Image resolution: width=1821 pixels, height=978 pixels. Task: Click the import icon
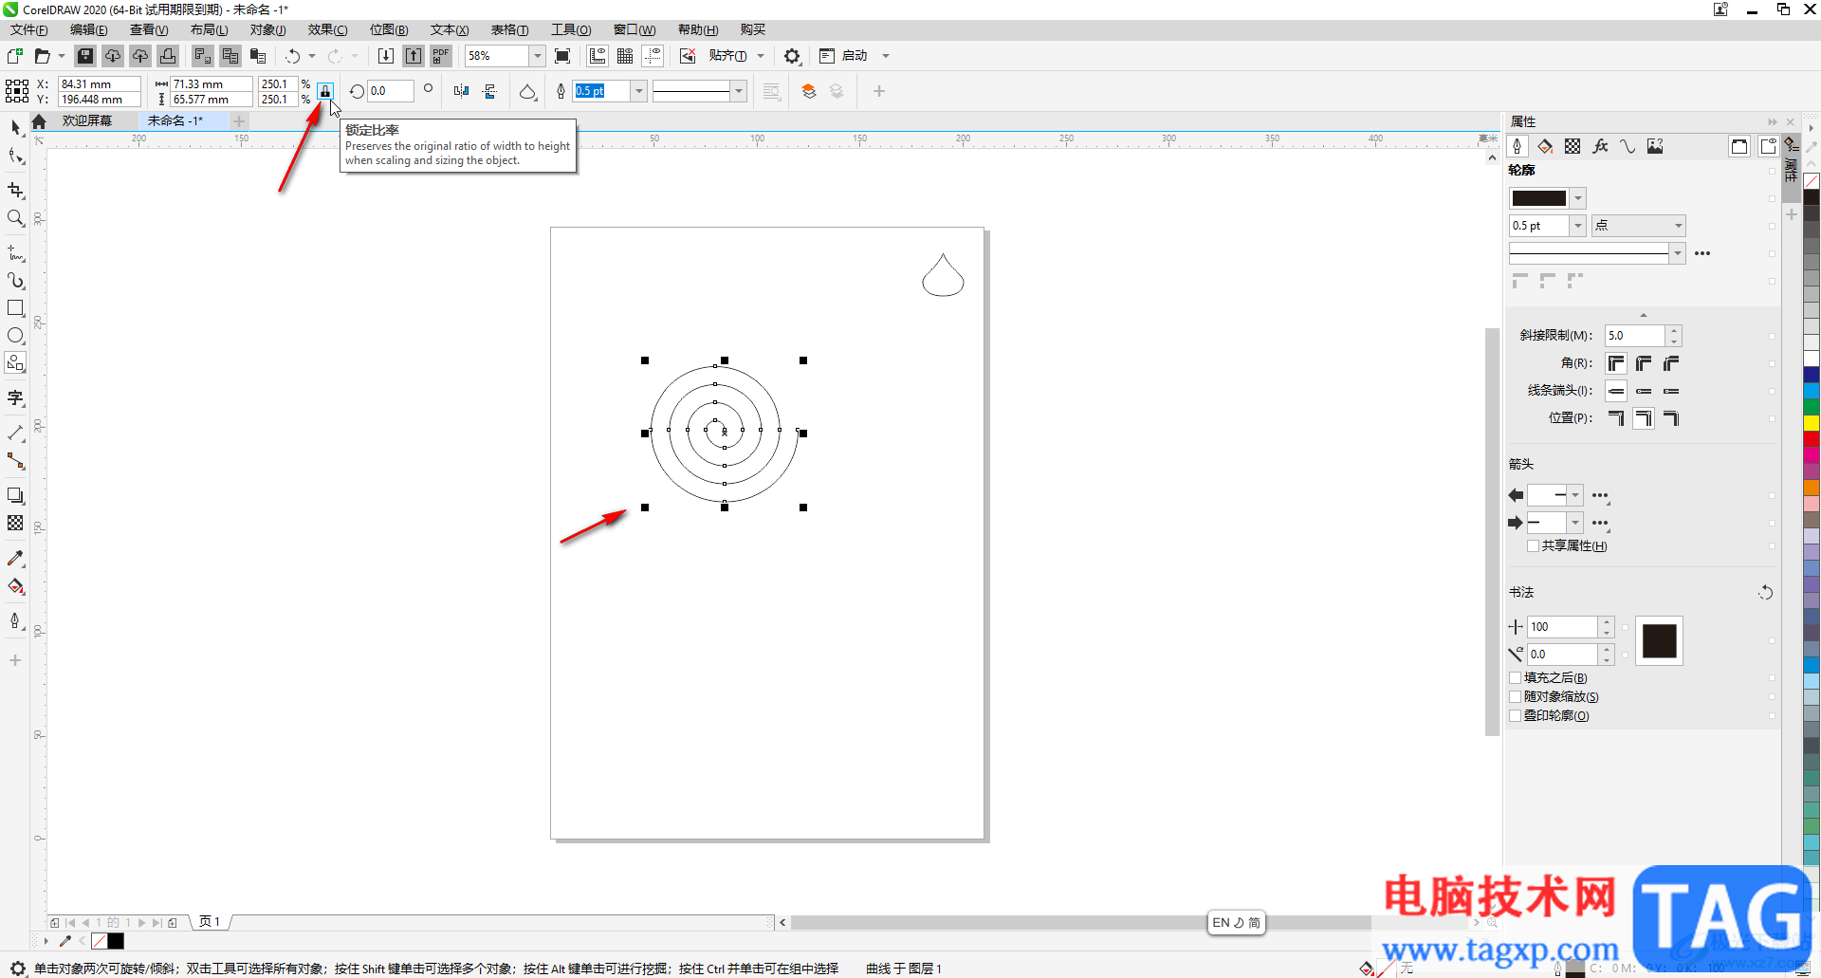point(386,56)
